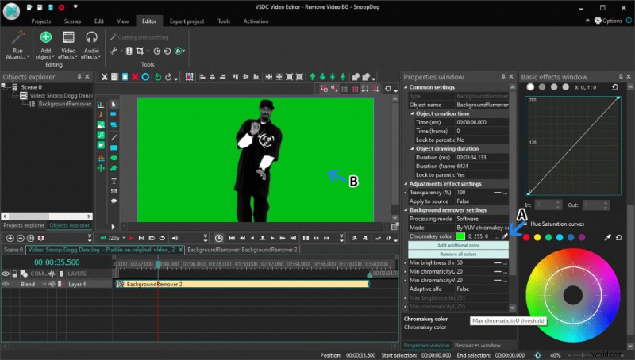
Task: Toggle eye icon in the layers header
Action: click(x=6, y=274)
